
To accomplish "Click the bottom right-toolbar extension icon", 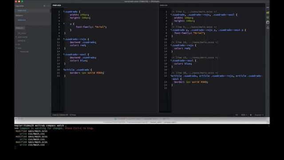I will click(268, 28).
